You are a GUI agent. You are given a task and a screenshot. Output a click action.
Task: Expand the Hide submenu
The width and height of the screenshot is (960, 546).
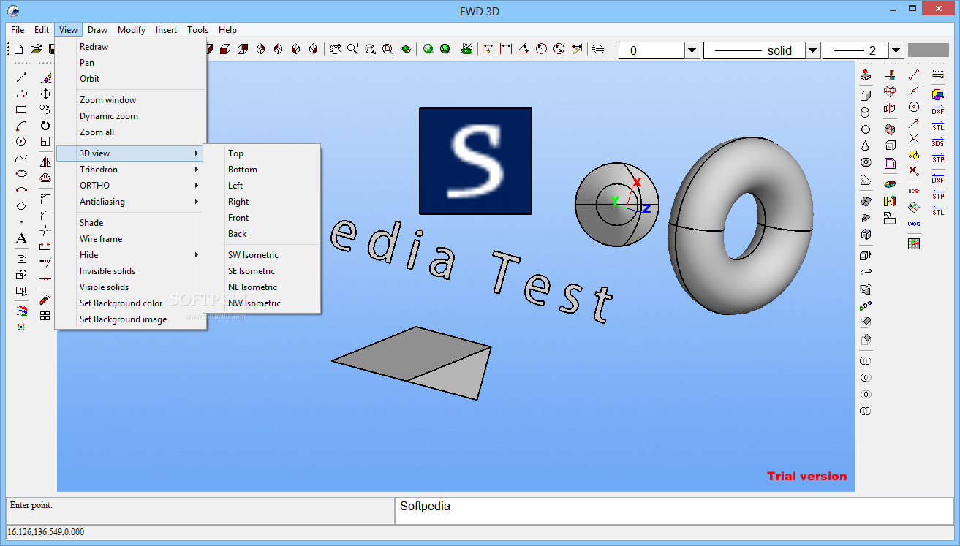pos(131,255)
